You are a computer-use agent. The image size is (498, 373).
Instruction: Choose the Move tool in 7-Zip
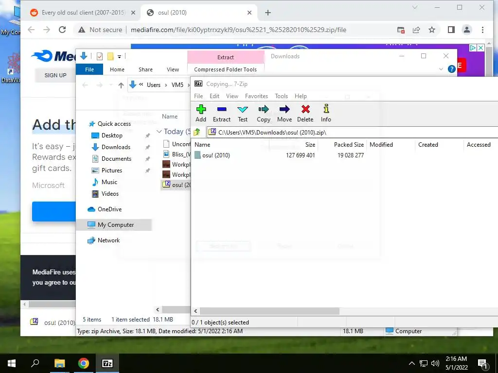click(284, 113)
